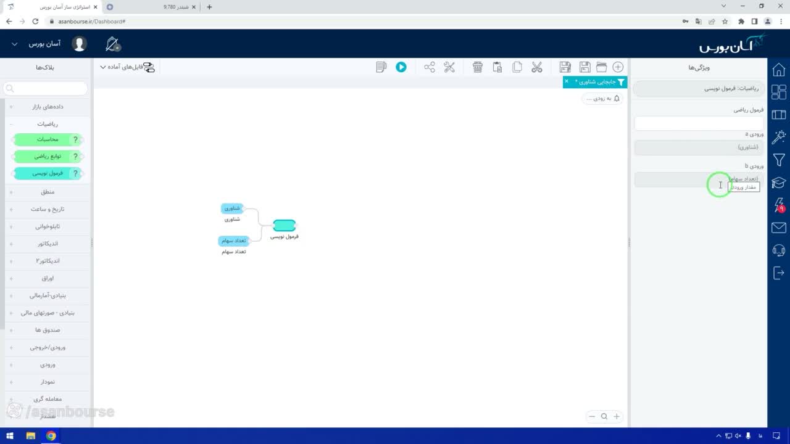Create new file with plus circle icon
This screenshot has width=790, height=444.
coord(618,67)
